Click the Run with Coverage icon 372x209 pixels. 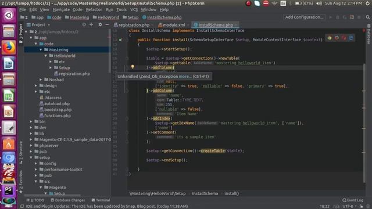[345, 17]
